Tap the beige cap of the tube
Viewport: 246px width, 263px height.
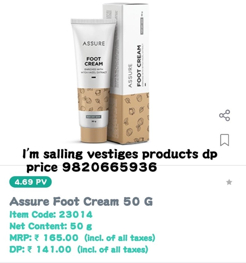tap(94, 134)
